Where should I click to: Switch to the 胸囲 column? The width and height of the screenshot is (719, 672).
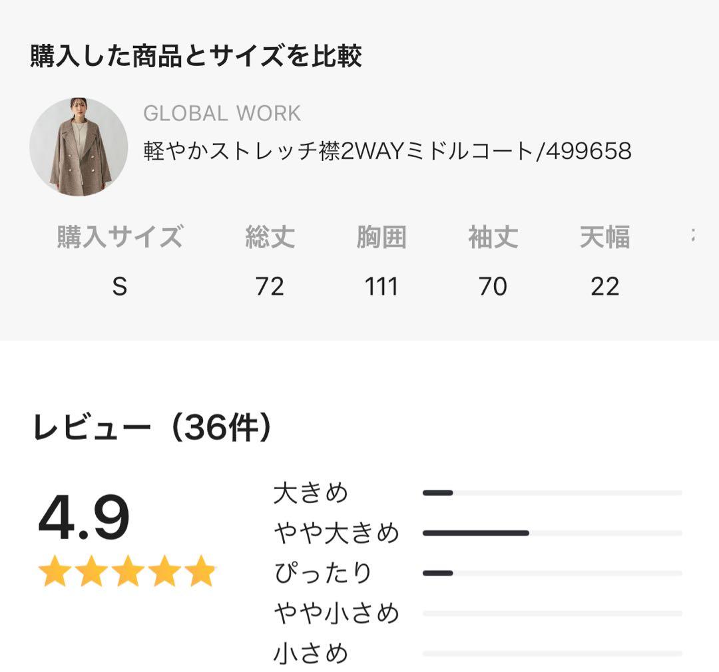click(383, 236)
